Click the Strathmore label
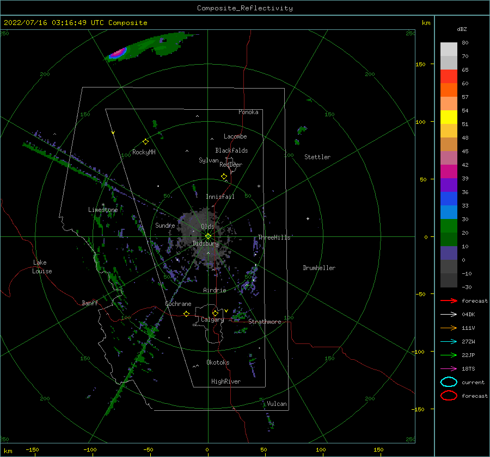The width and height of the screenshot is (490, 457). 265,322
